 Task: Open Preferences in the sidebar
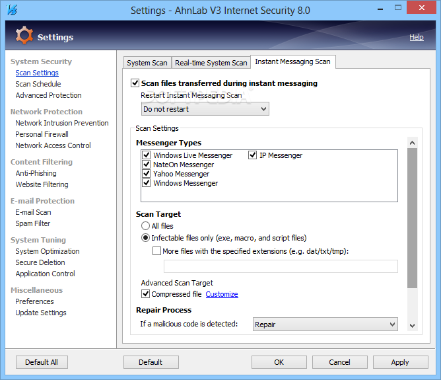[x=34, y=301]
